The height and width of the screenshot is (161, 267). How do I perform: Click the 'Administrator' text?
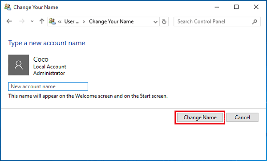tap(49, 73)
